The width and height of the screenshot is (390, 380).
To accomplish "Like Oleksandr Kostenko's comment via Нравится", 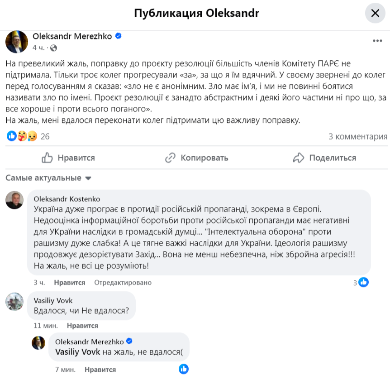I will tap(70, 282).
